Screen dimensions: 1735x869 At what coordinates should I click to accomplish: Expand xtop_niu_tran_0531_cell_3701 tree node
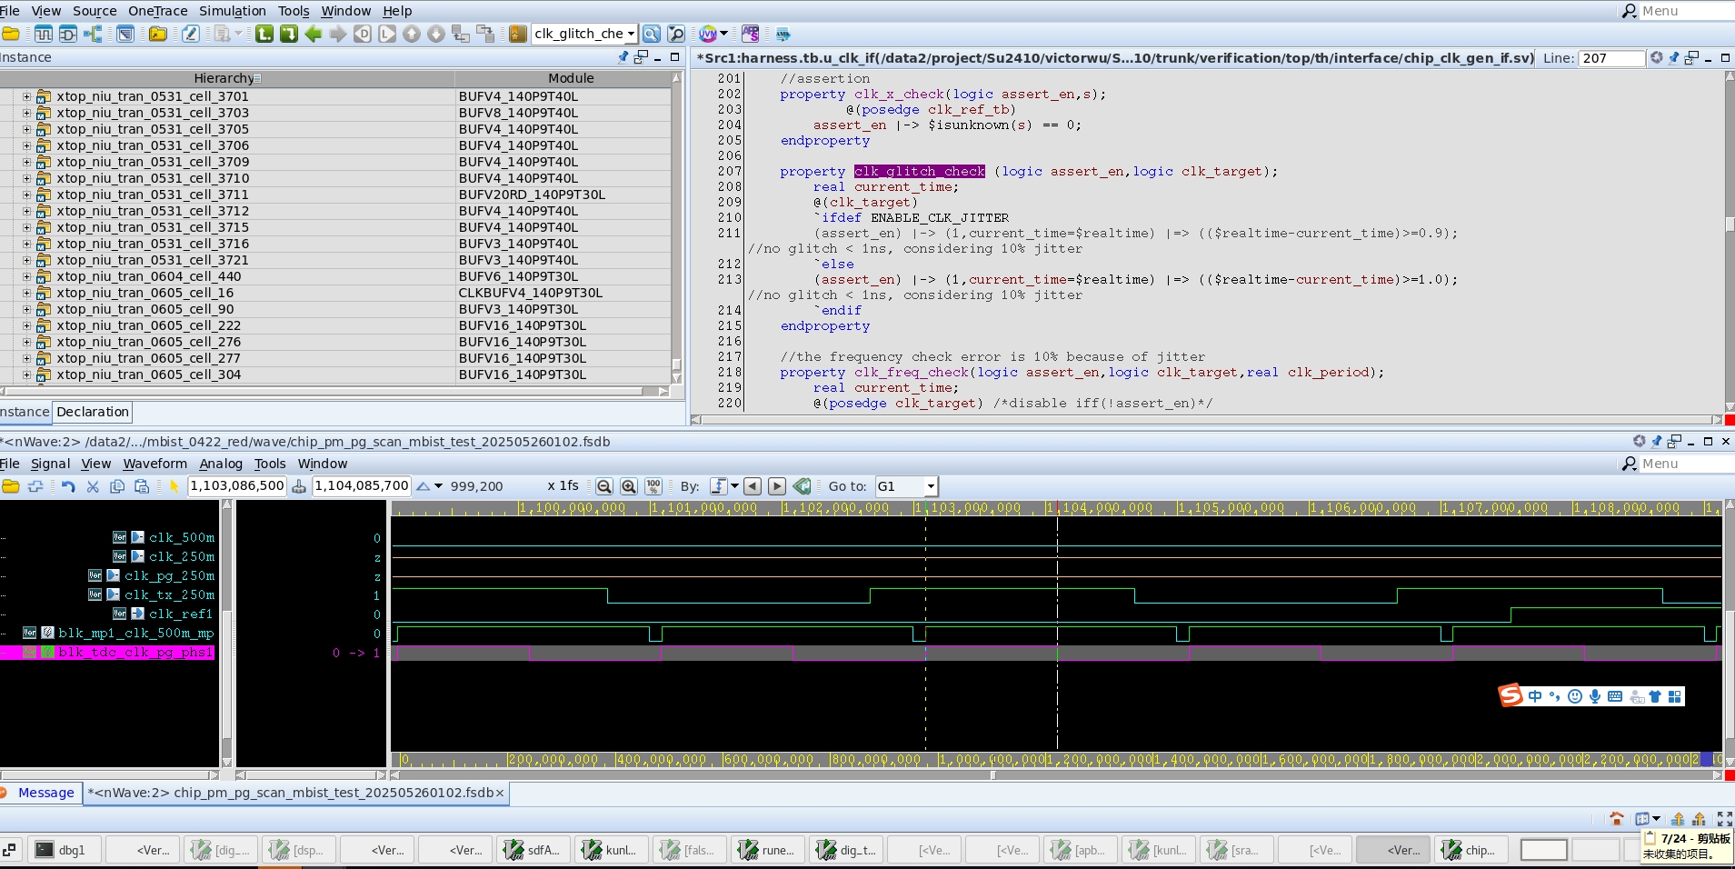coord(26,96)
